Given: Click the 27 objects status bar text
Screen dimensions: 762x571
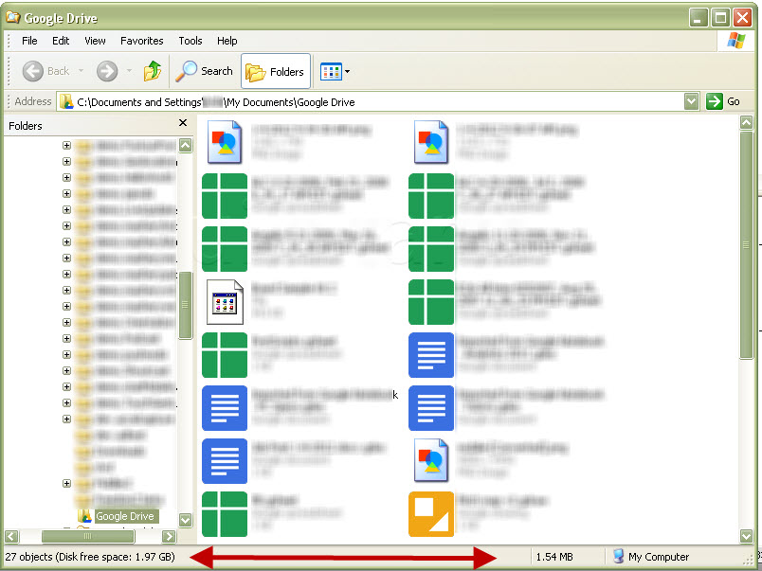Looking at the screenshot, I should [x=90, y=557].
